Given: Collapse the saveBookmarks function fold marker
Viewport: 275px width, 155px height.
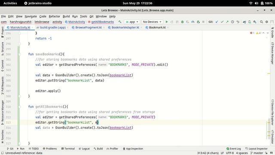Looking at the screenshot, I should point(19,54).
